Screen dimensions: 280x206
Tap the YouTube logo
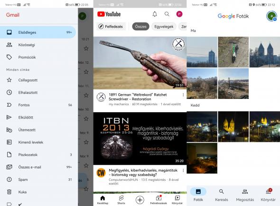coord(109,14)
